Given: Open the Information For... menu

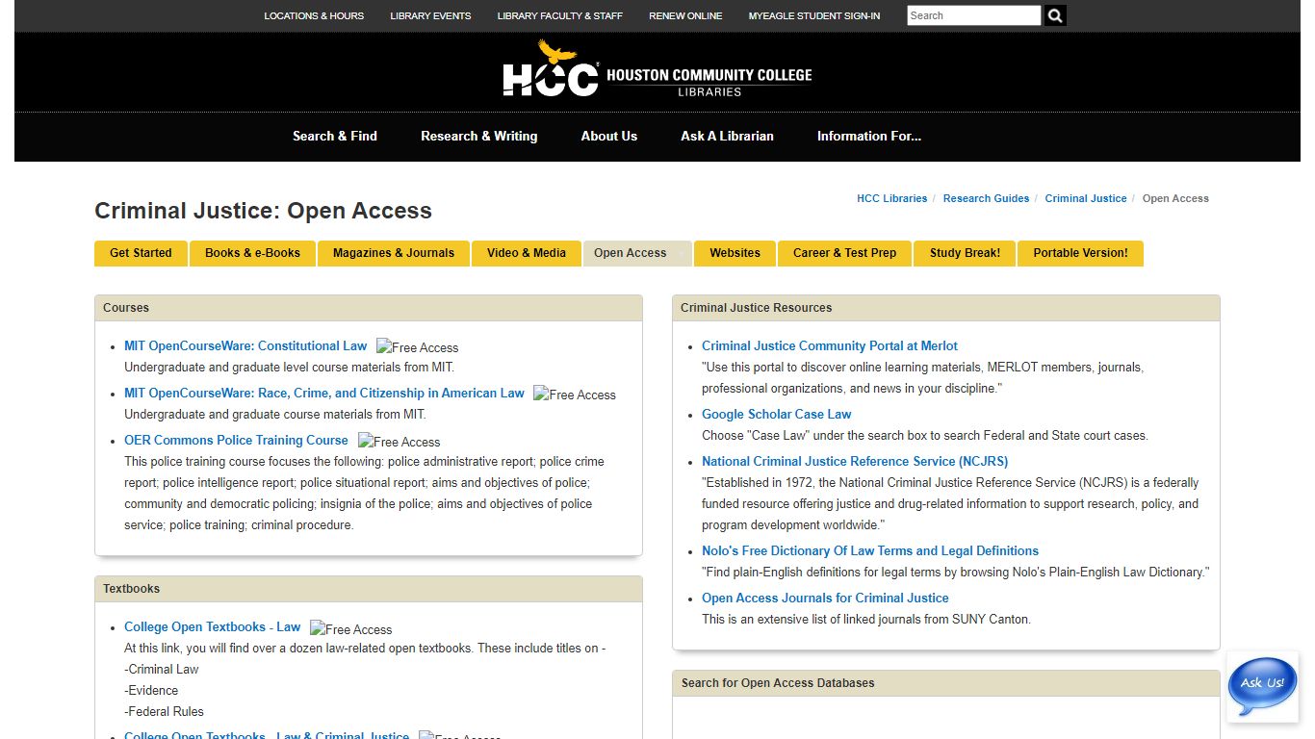Looking at the screenshot, I should click(x=869, y=136).
